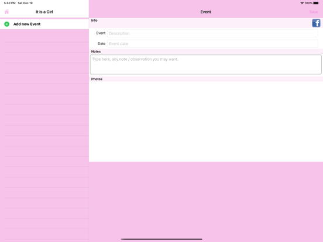This screenshot has height=242, width=323.
Task: Open the Event date field
Action: [212, 44]
